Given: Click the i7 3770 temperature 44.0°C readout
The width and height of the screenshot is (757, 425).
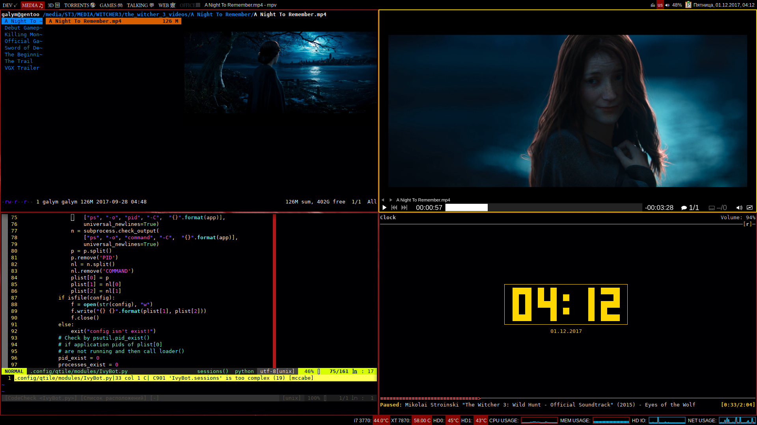Looking at the screenshot, I should tap(381, 421).
